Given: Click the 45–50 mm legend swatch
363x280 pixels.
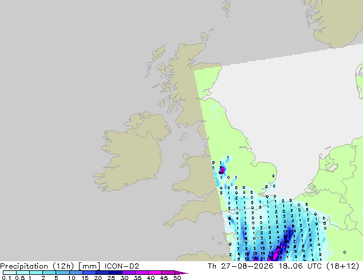Looking at the screenshot, I should pyautogui.click(x=168, y=273).
